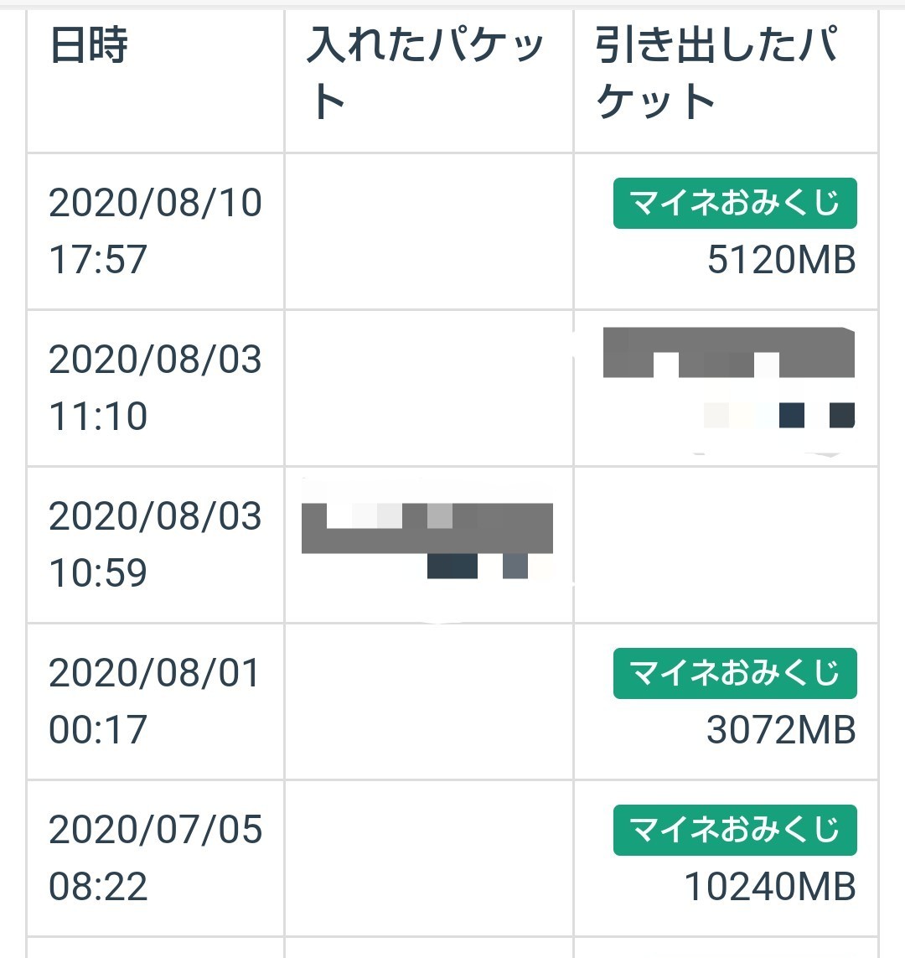Tap the マイネおみくじ badge above 5120MB

click(735, 203)
